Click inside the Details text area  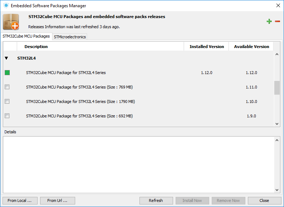[138, 165]
